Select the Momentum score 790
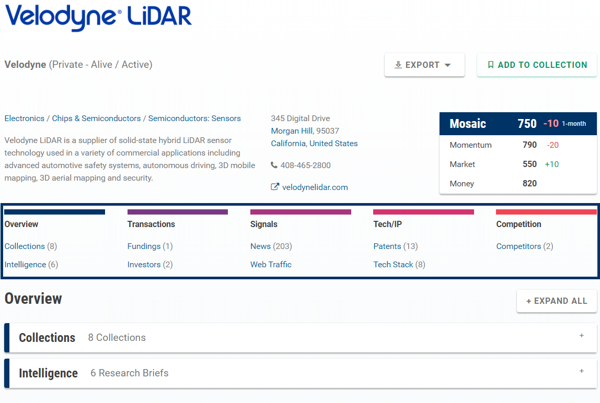 [x=529, y=145]
